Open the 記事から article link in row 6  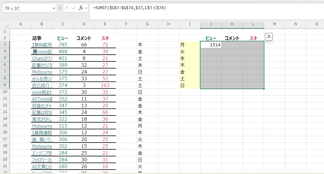[x=42, y=65]
